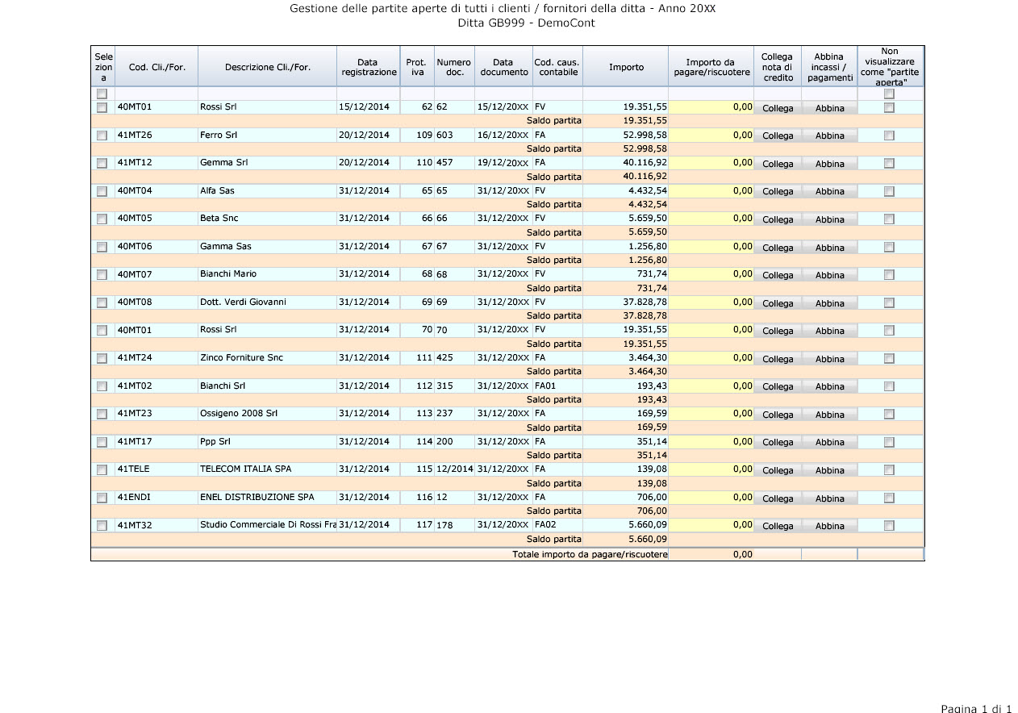Click Abbina on the Bianchi Srl row
The width and height of the screenshot is (1018, 713).
[x=829, y=386]
